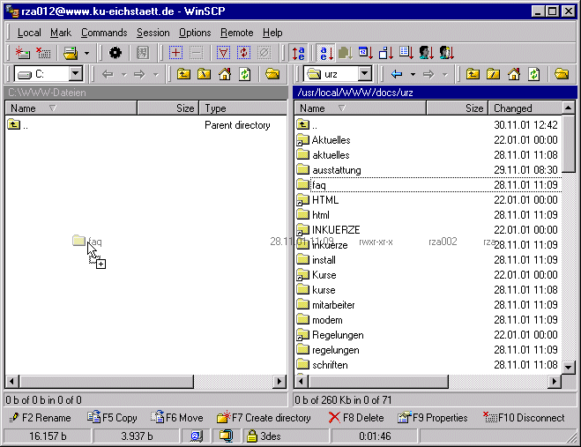Open the Commands menu
This screenshot has width=581, height=447.
tap(104, 33)
